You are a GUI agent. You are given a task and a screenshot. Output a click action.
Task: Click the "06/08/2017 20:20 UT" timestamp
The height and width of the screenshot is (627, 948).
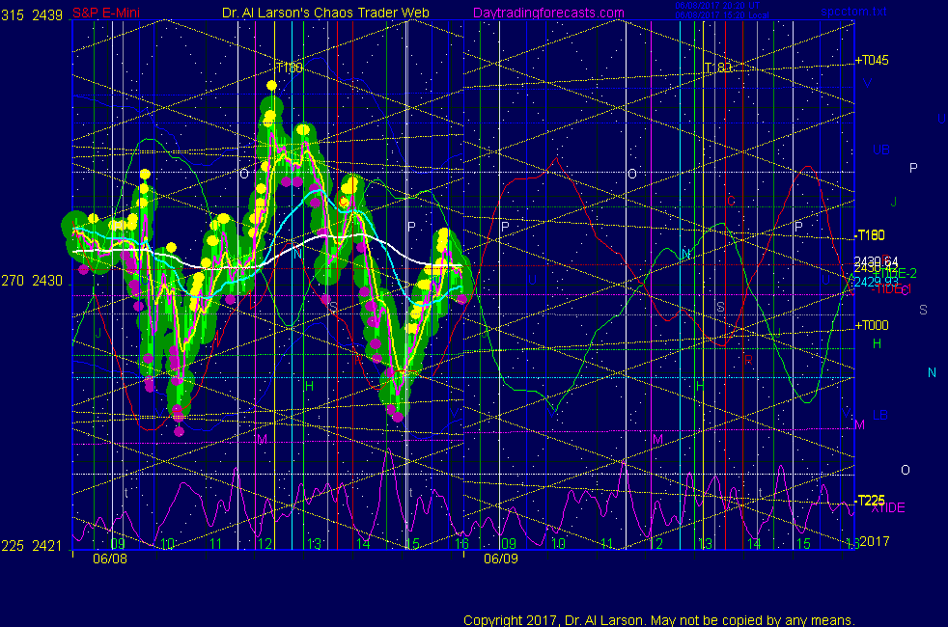pyautogui.click(x=717, y=6)
